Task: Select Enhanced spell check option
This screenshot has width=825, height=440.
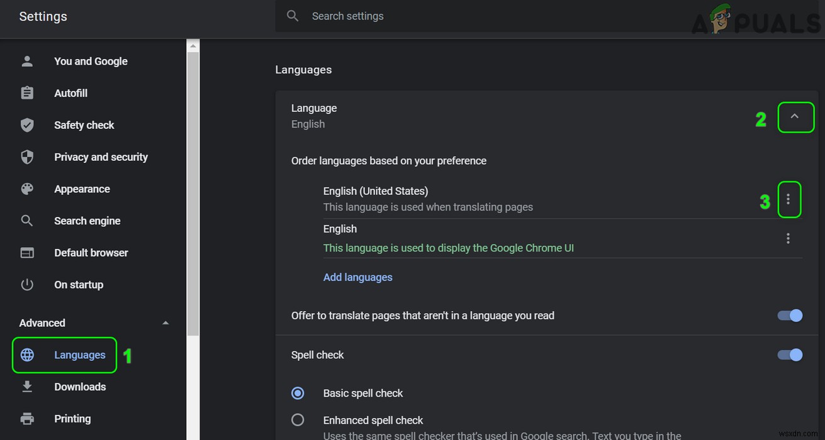Action: click(x=297, y=419)
